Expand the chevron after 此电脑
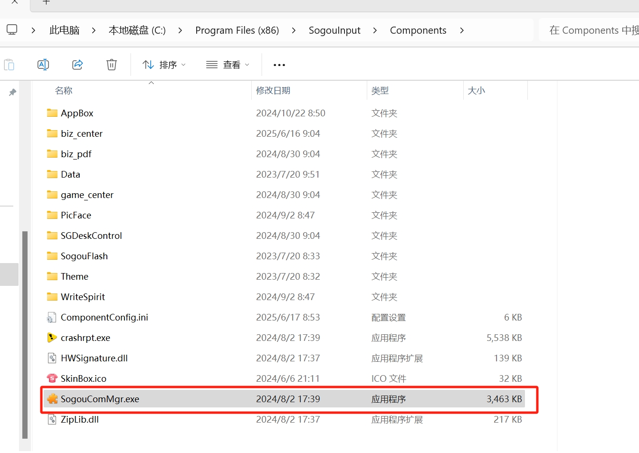The width and height of the screenshot is (639, 453). coord(94,30)
